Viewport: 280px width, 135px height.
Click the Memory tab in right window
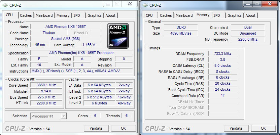click(203, 15)
